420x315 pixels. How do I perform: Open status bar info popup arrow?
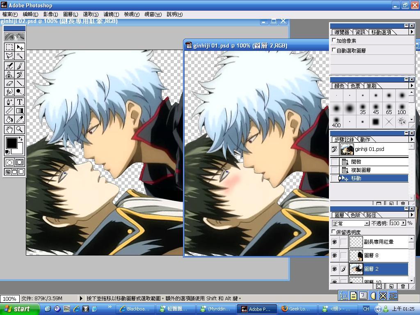point(81,298)
